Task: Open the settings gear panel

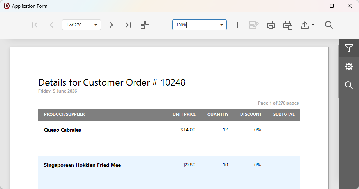Action: click(x=349, y=66)
